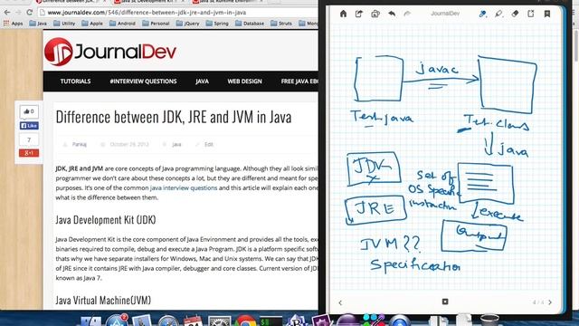Screen dimensions: 579x326
Task: Switch to Java SE Development Kit tab
Action: [x=147, y=2]
